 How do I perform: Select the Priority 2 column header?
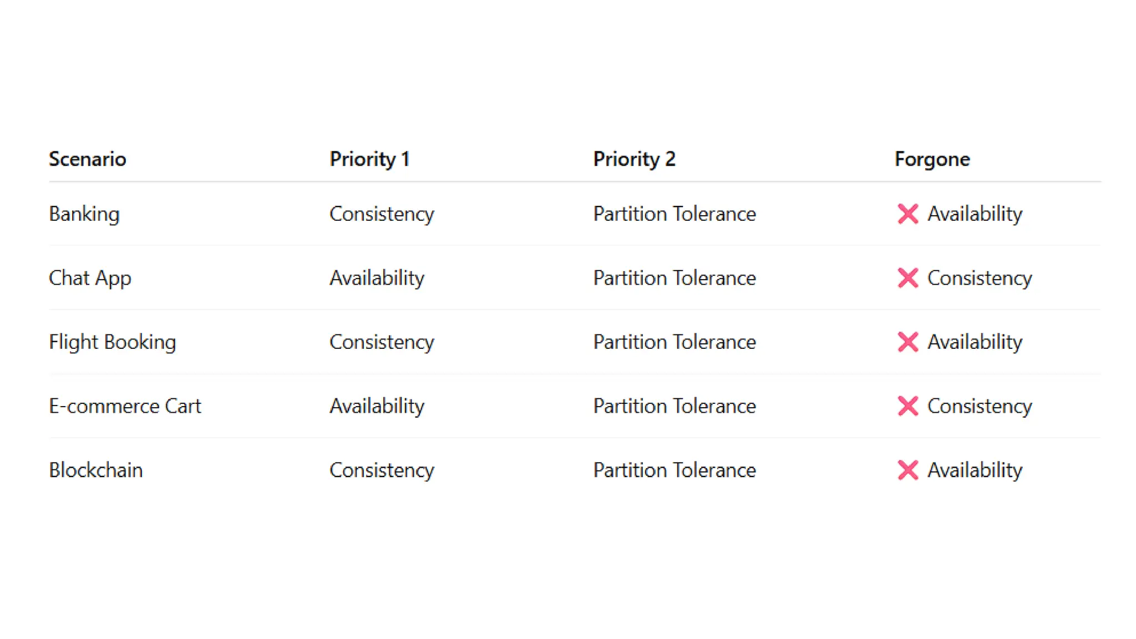[x=634, y=159]
